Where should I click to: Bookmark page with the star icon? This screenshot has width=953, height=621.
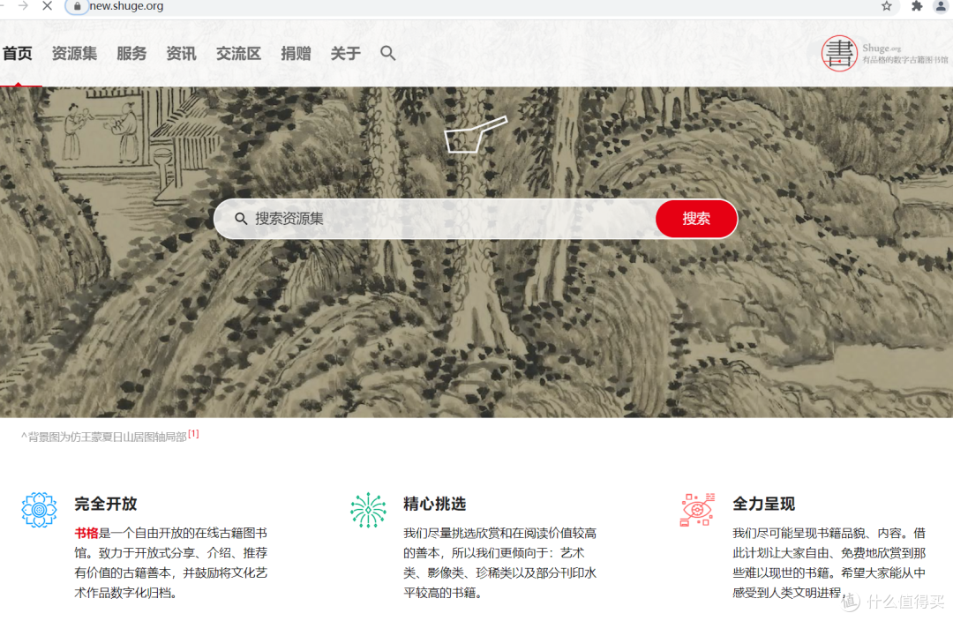point(887,6)
